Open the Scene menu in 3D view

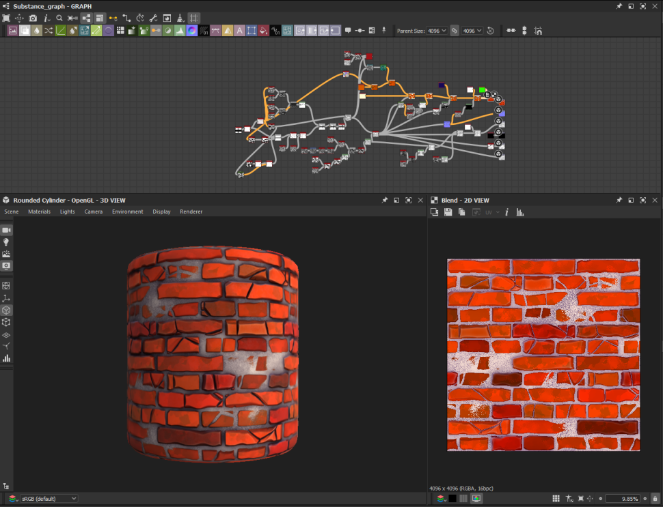point(12,212)
